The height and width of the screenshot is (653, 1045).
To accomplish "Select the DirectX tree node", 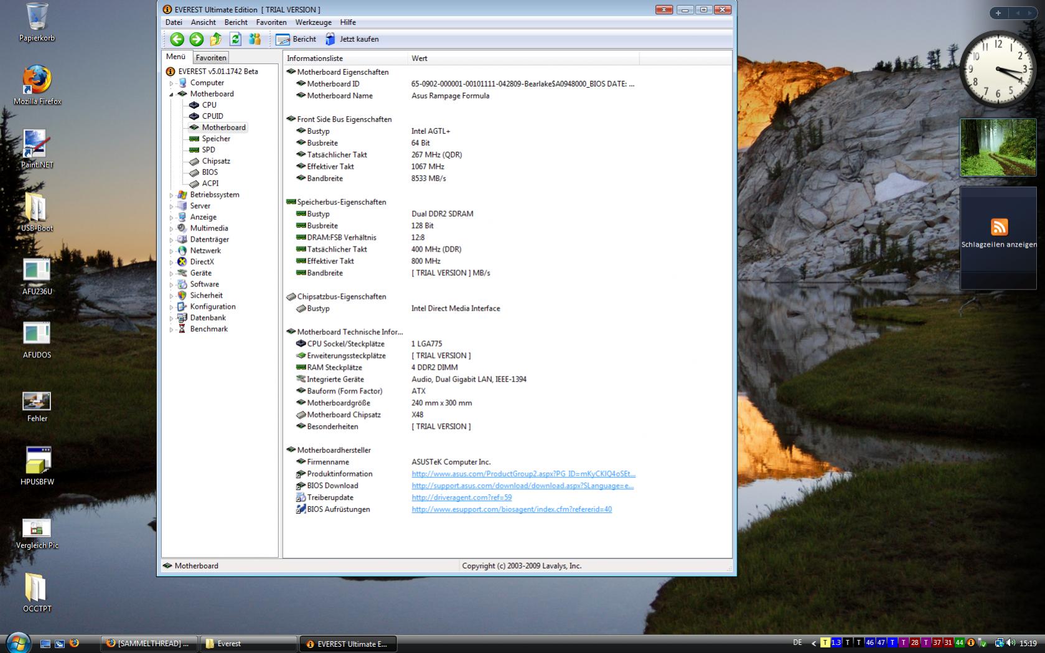I will tap(202, 262).
